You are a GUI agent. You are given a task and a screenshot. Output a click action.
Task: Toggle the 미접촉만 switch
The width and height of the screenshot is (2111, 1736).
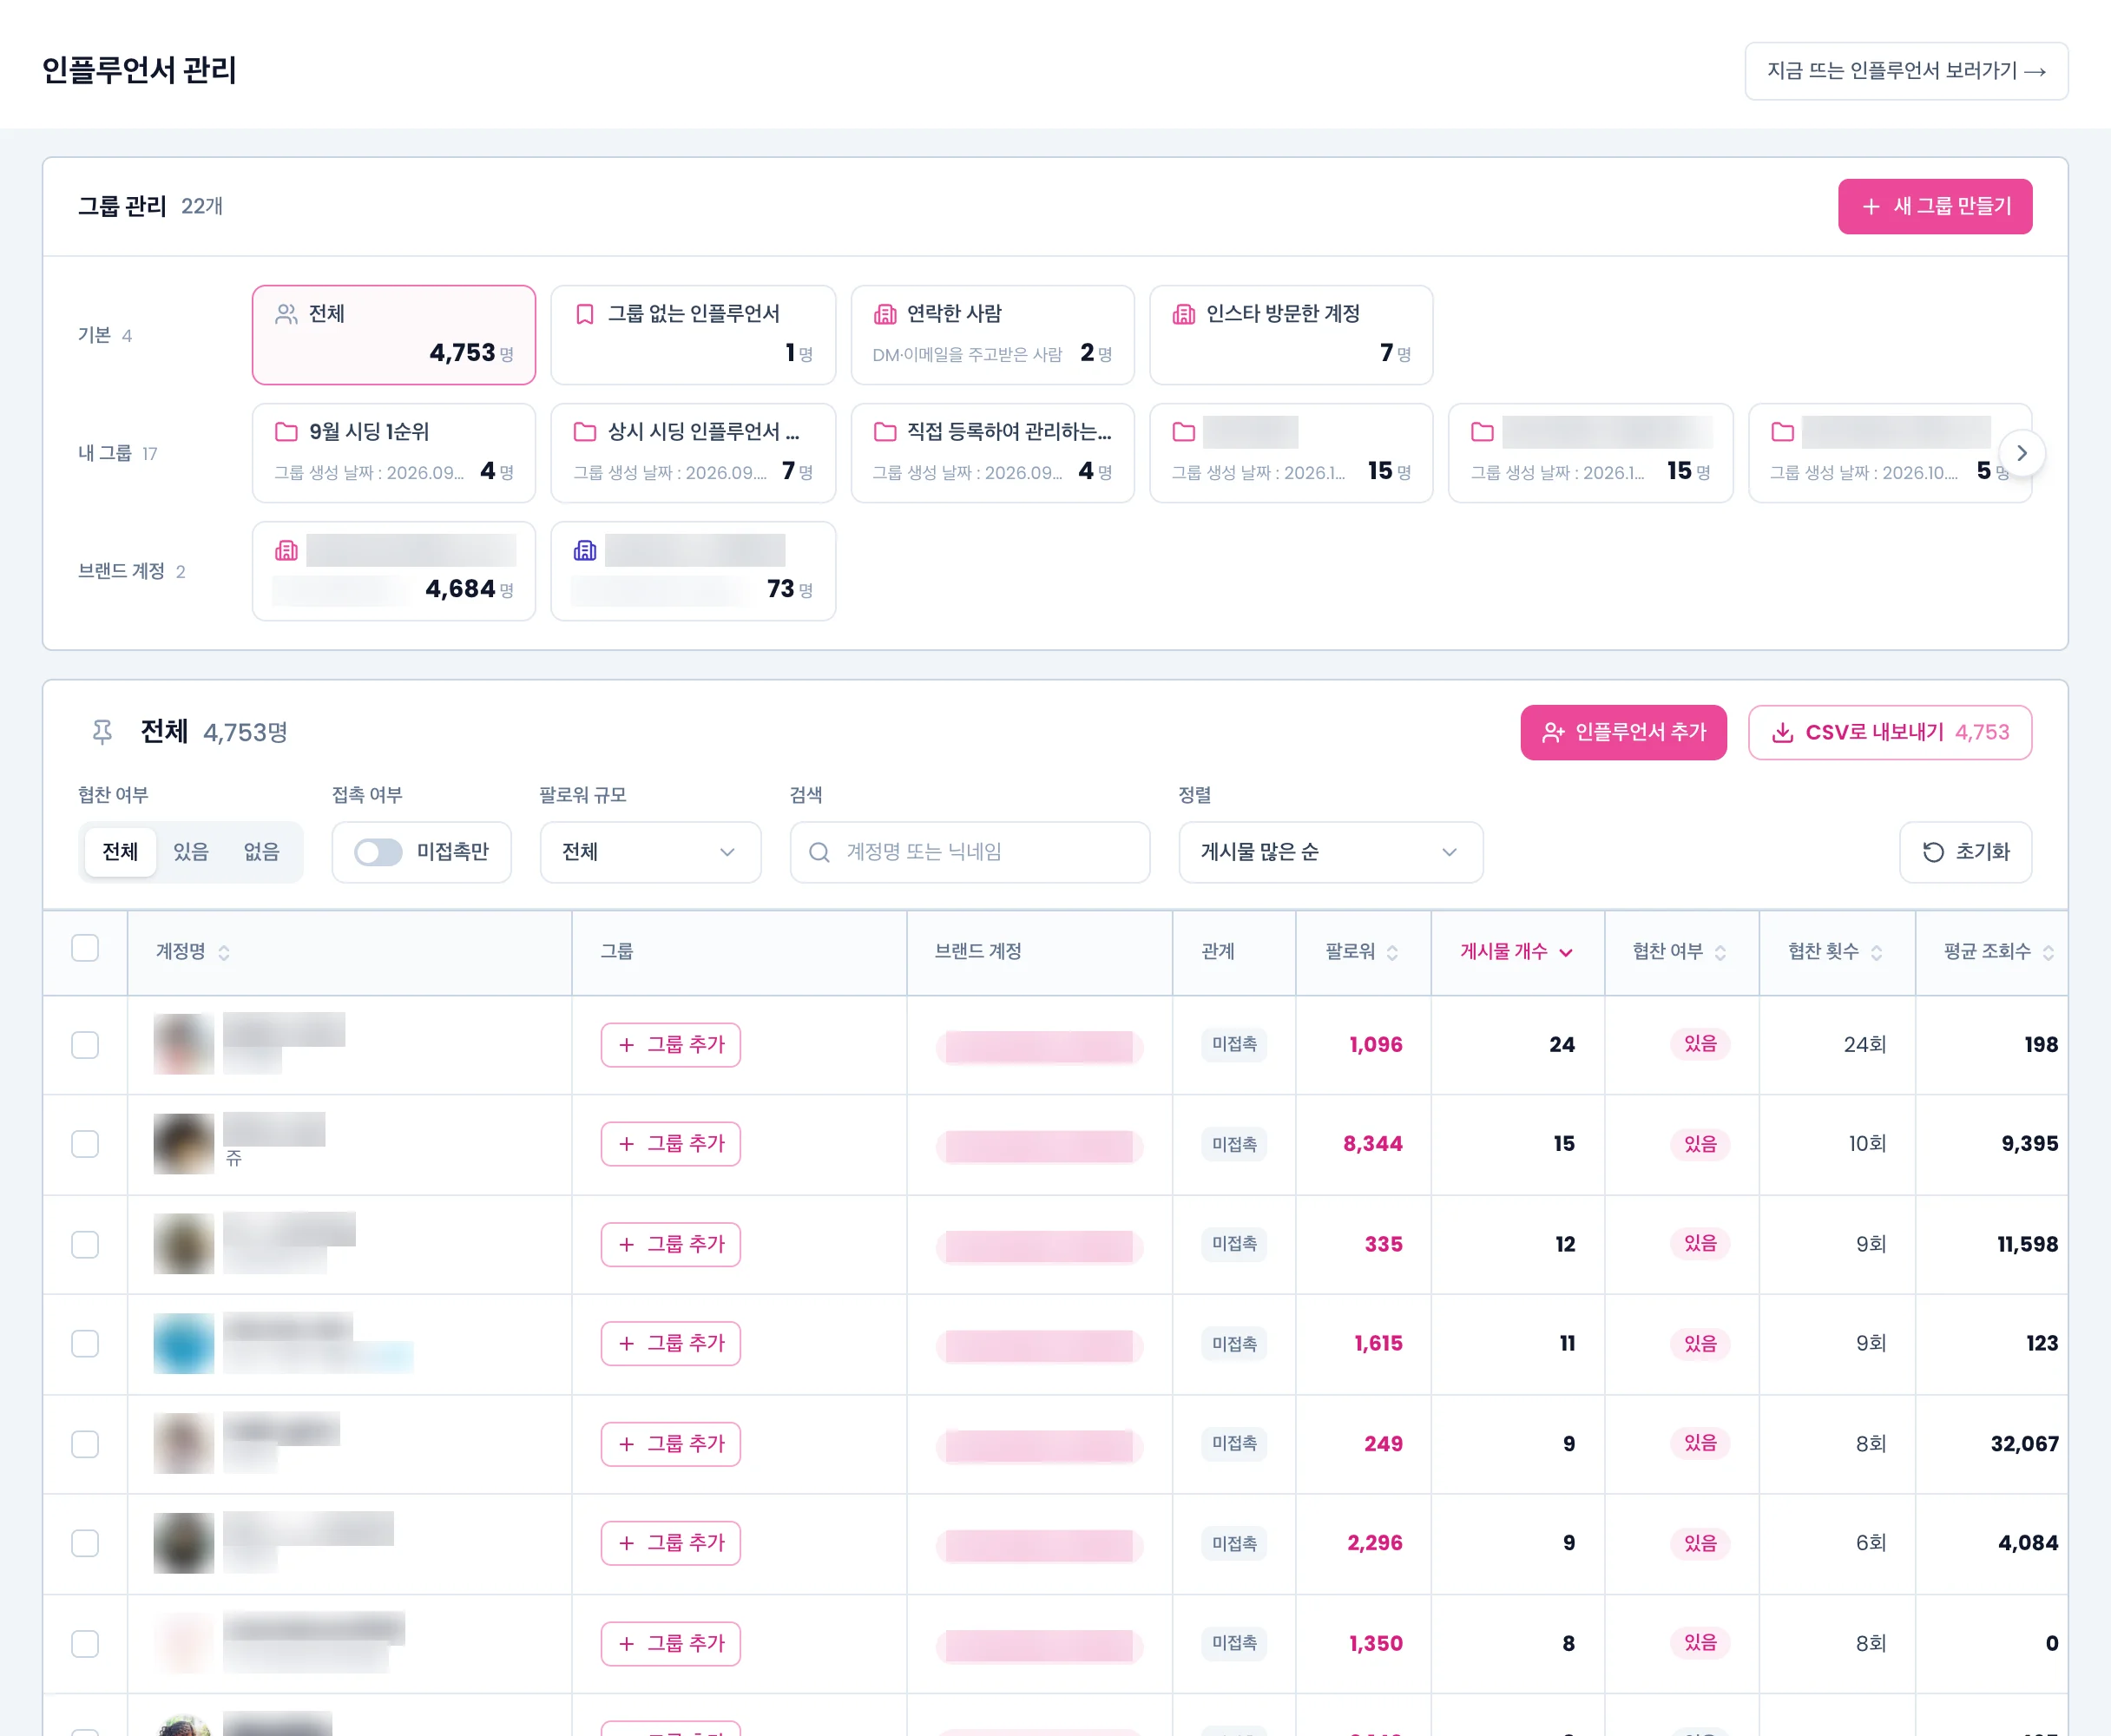(378, 852)
